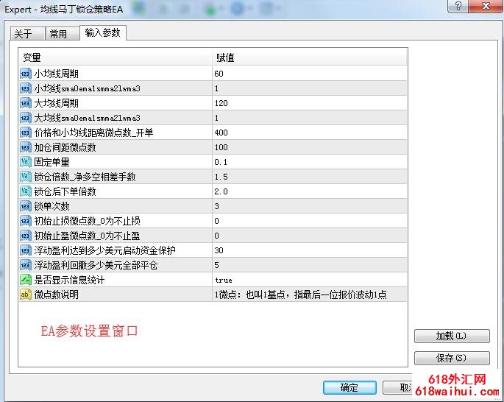This screenshot has height=402, width=504.
Task: Edit the value 60 for 小均线周期
Action: pos(310,74)
